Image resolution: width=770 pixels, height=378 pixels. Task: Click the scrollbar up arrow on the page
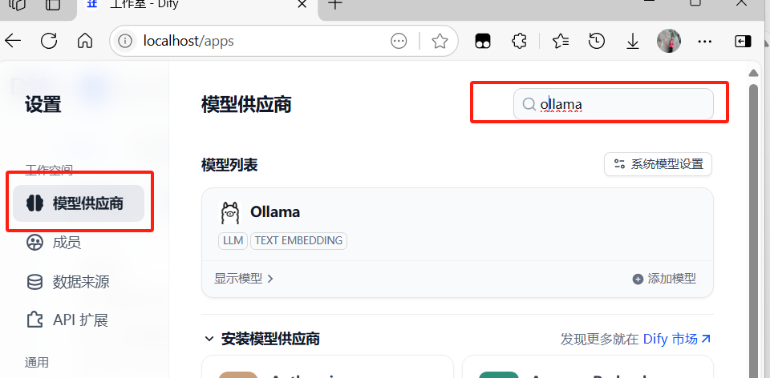click(x=753, y=73)
